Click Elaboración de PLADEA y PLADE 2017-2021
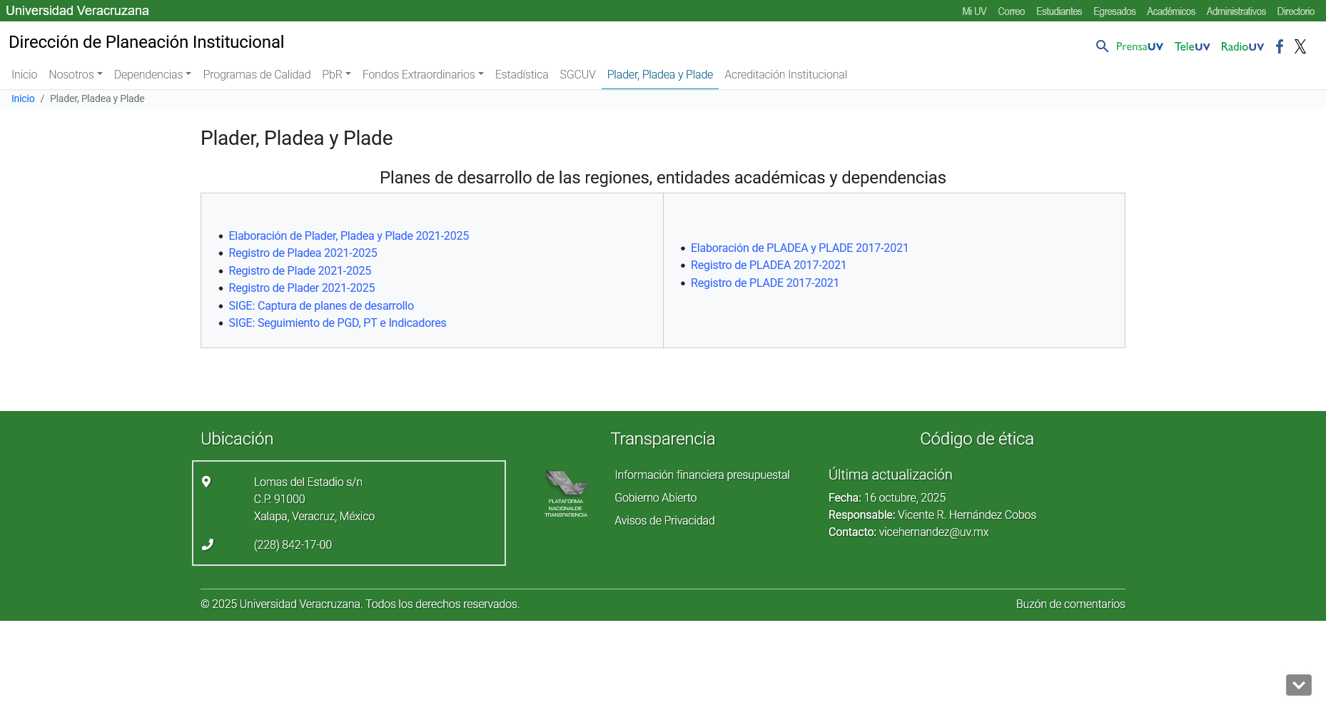The image size is (1326, 710). tap(799, 248)
